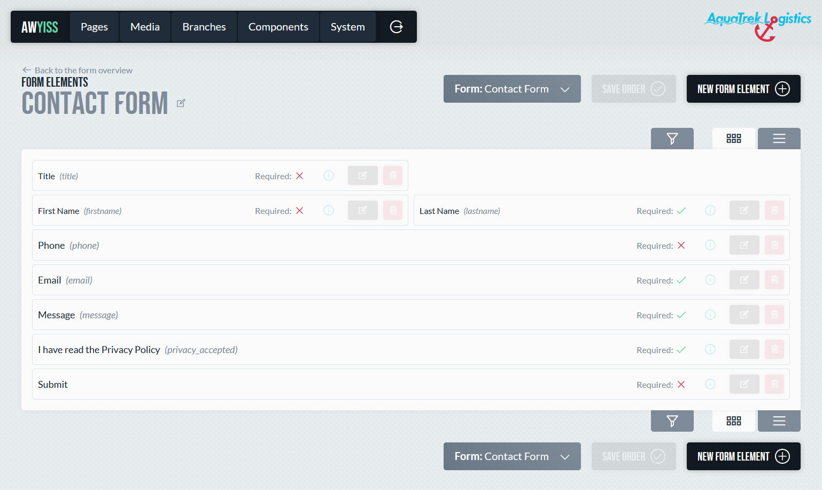Expand the top Form: Contact Form dropdown
This screenshot has width=822, height=490.
(x=511, y=89)
